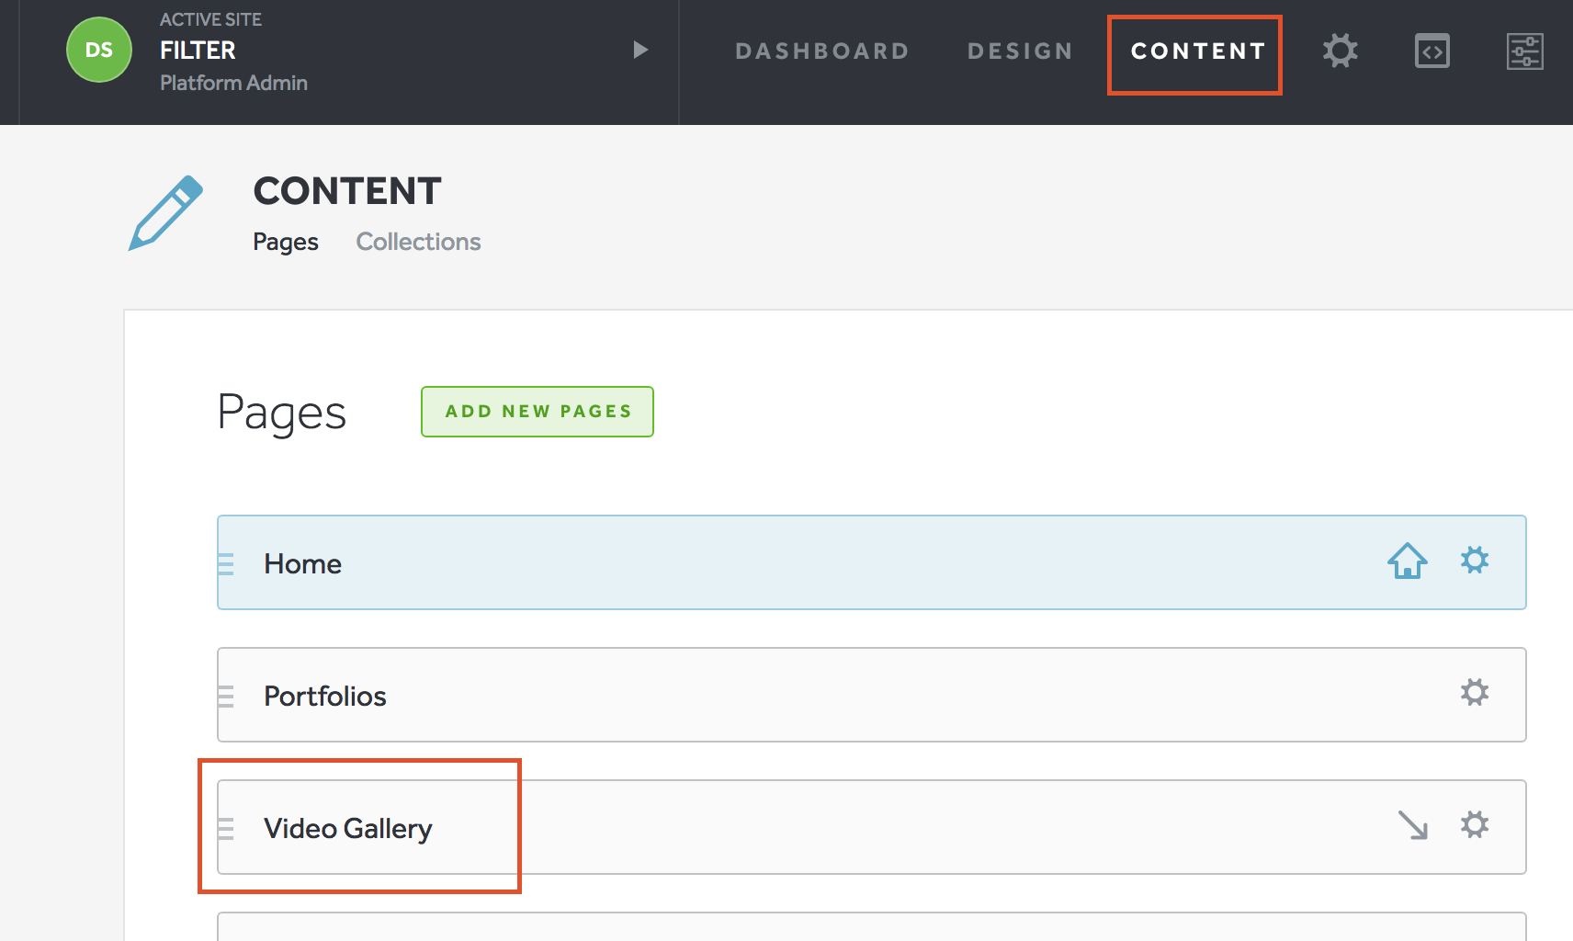Open the Collections sub-tab
Viewport: 1573px width, 941px height.
click(x=418, y=242)
